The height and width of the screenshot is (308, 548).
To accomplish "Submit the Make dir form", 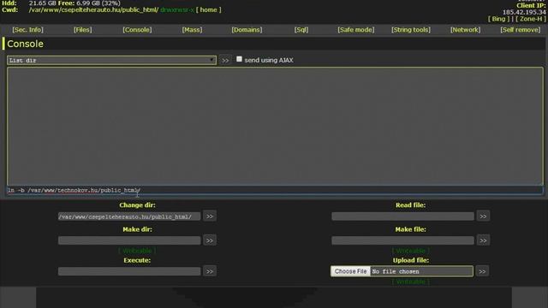I will point(209,240).
